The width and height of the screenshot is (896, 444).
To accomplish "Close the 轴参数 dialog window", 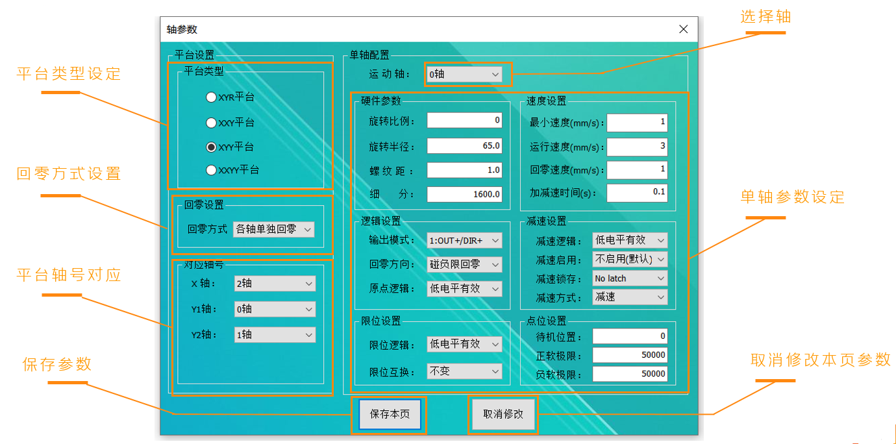I will 683,29.
